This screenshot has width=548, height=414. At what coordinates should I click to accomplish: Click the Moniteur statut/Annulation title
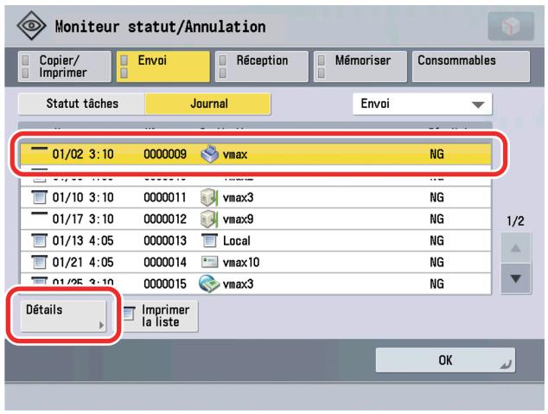[161, 27]
